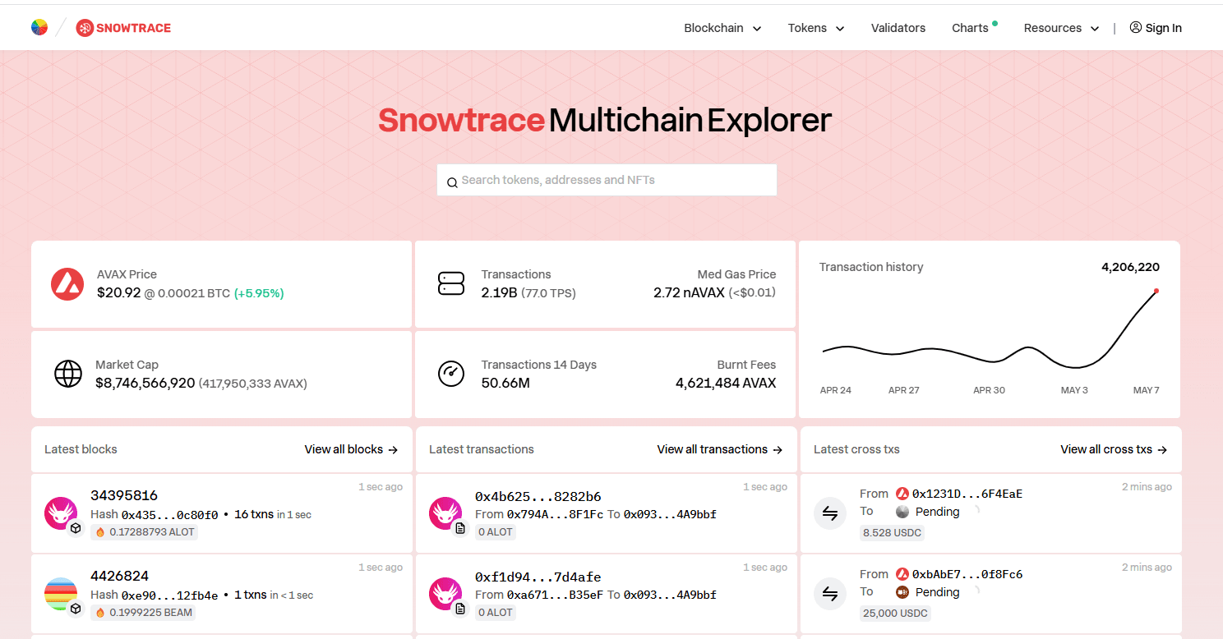Screen dimensions: 1223x639
Task: Click the axolotl avatar for block 34395816
Action: (x=60, y=513)
